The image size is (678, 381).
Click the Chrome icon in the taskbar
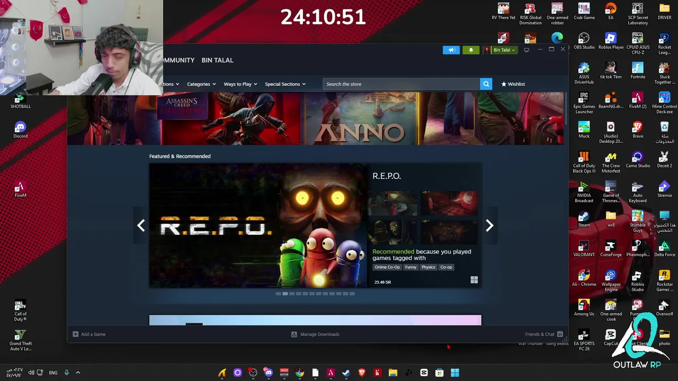[300, 373]
